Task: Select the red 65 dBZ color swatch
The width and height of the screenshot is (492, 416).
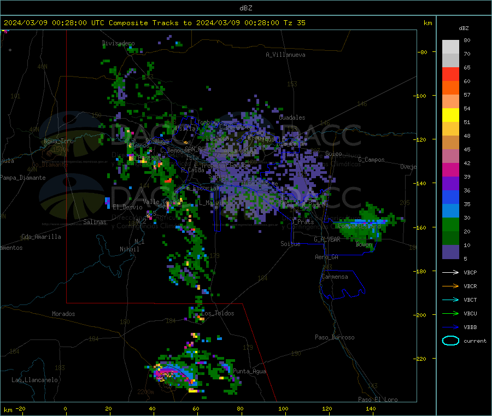Action: coord(450,74)
